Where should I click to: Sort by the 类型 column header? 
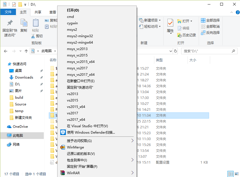click(x=159, y=60)
